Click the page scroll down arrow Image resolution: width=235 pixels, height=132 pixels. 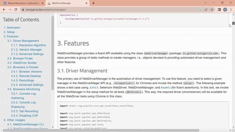[x=234, y=127]
